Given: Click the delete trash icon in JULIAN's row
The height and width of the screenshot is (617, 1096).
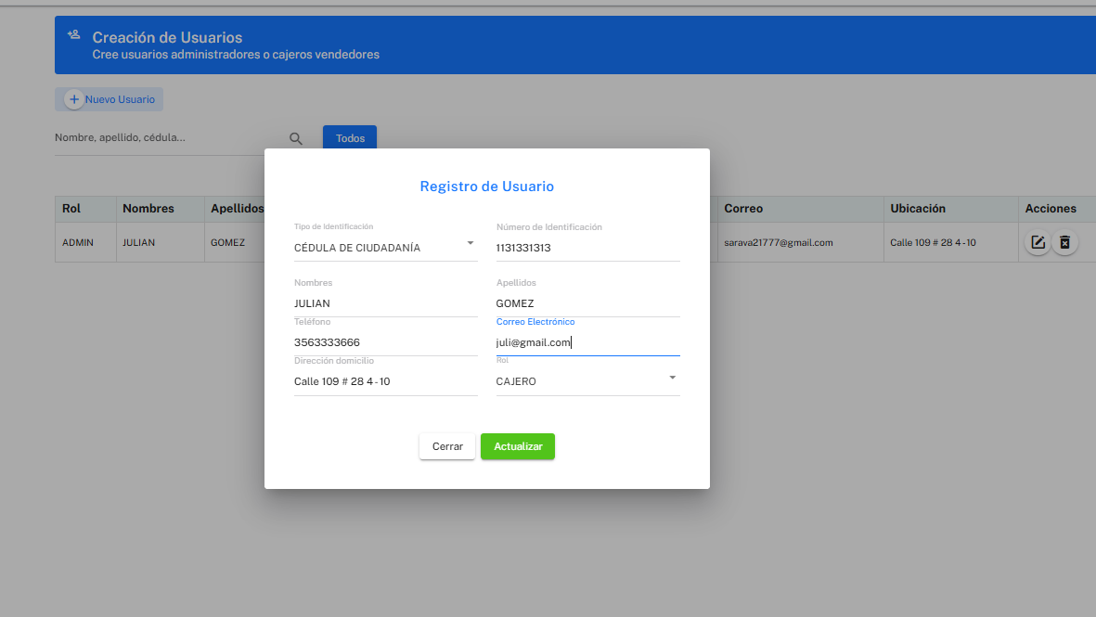Looking at the screenshot, I should tap(1064, 242).
